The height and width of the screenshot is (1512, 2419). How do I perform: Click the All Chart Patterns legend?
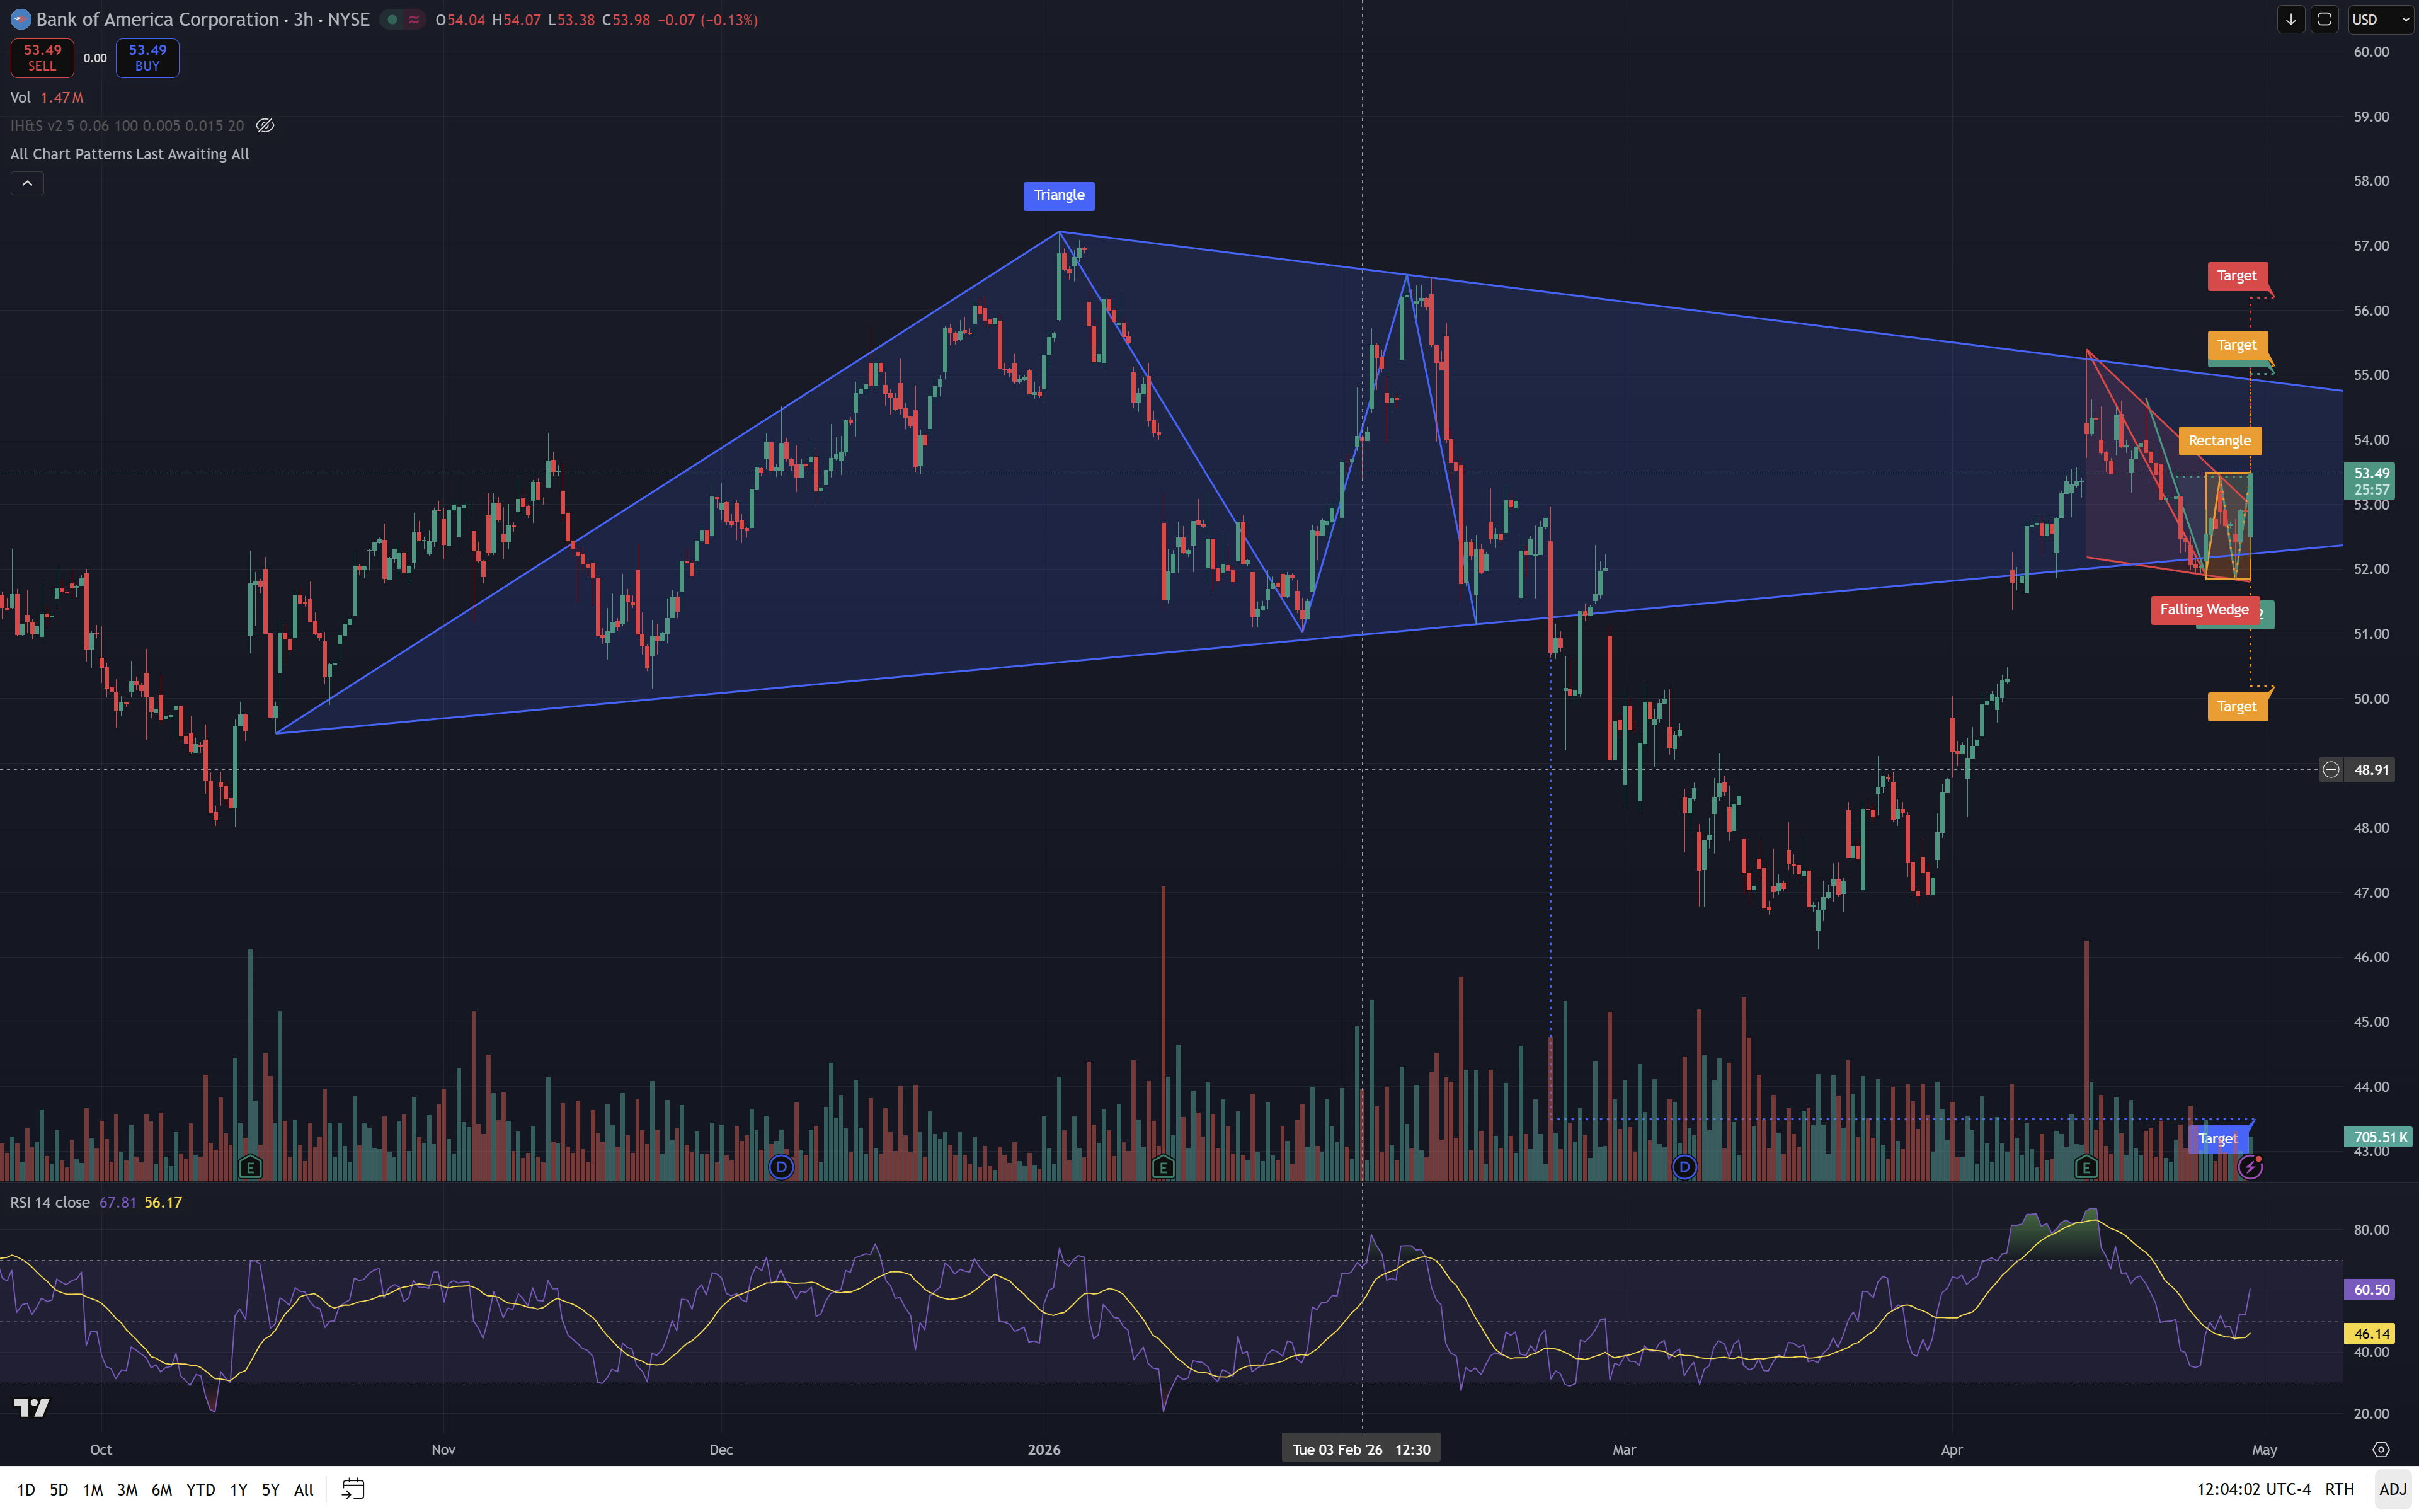130,154
